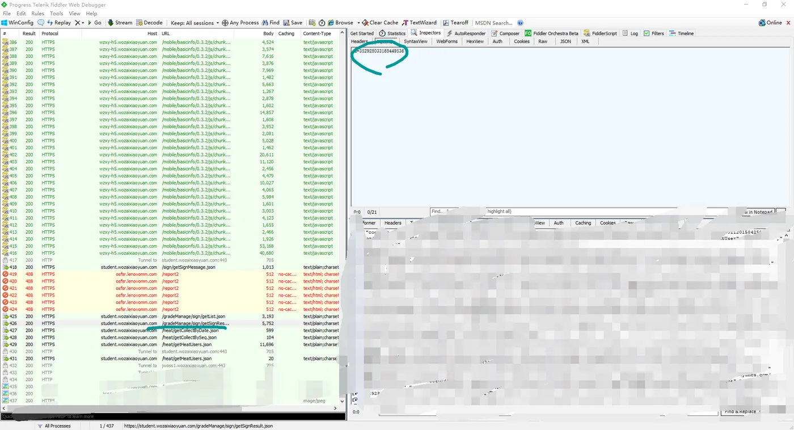Click Tearoff to detach inspectors
Image resolution: width=794 pixels, height=430 pixels.
pyautogui.click(x=455, y=23)
